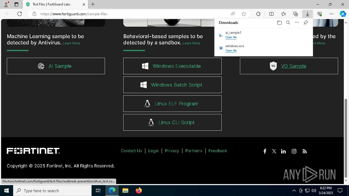Image resolution: width=349 pixels, height=196 pixels.
Task: Open Windows notification center
Action: tap(340, 191)
